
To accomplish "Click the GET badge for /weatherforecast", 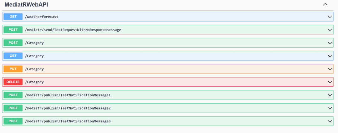I will click(x=13, y=17).
